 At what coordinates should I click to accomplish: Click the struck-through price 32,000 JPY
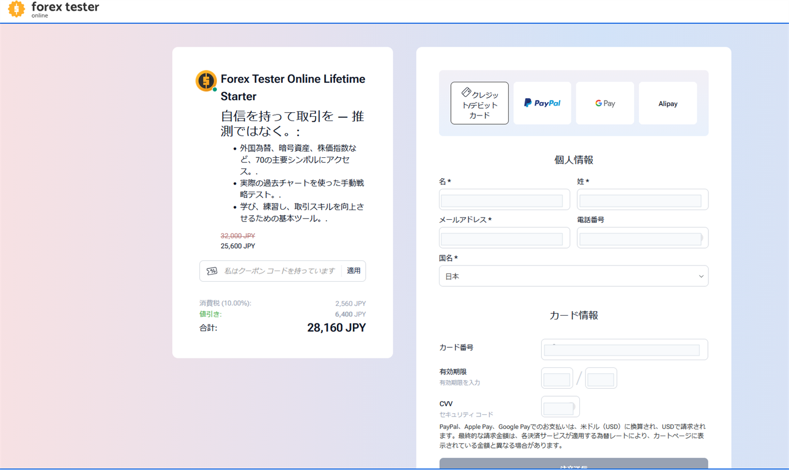click(x=238, y=236)
